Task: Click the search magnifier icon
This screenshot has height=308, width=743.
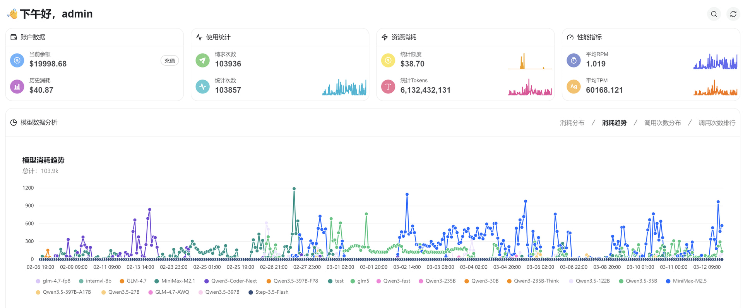Action: coord(714,14)
